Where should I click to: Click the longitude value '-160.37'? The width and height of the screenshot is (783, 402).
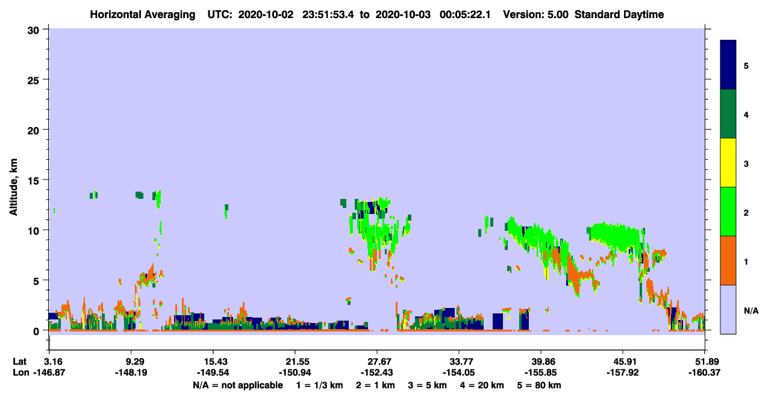(705, 372)
